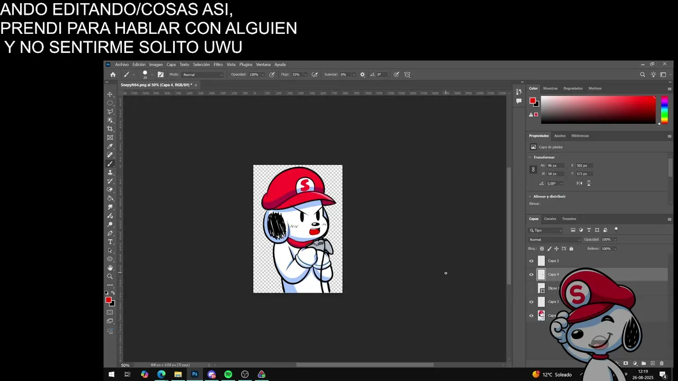678x381 pixels.
Task: Select the Paint Bucket tool
Action: [x=110, y=198]
